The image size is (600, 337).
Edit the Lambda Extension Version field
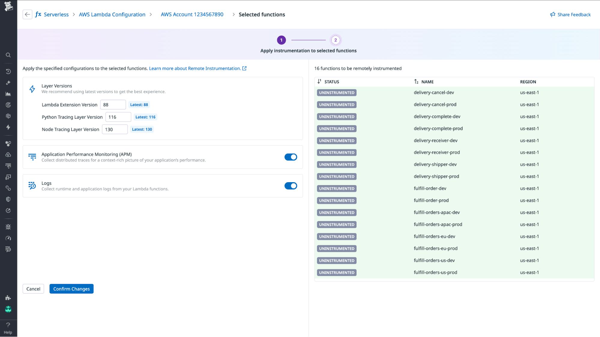click(113, 104)
